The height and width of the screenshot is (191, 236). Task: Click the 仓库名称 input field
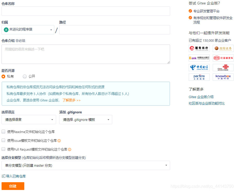point(86,11)
